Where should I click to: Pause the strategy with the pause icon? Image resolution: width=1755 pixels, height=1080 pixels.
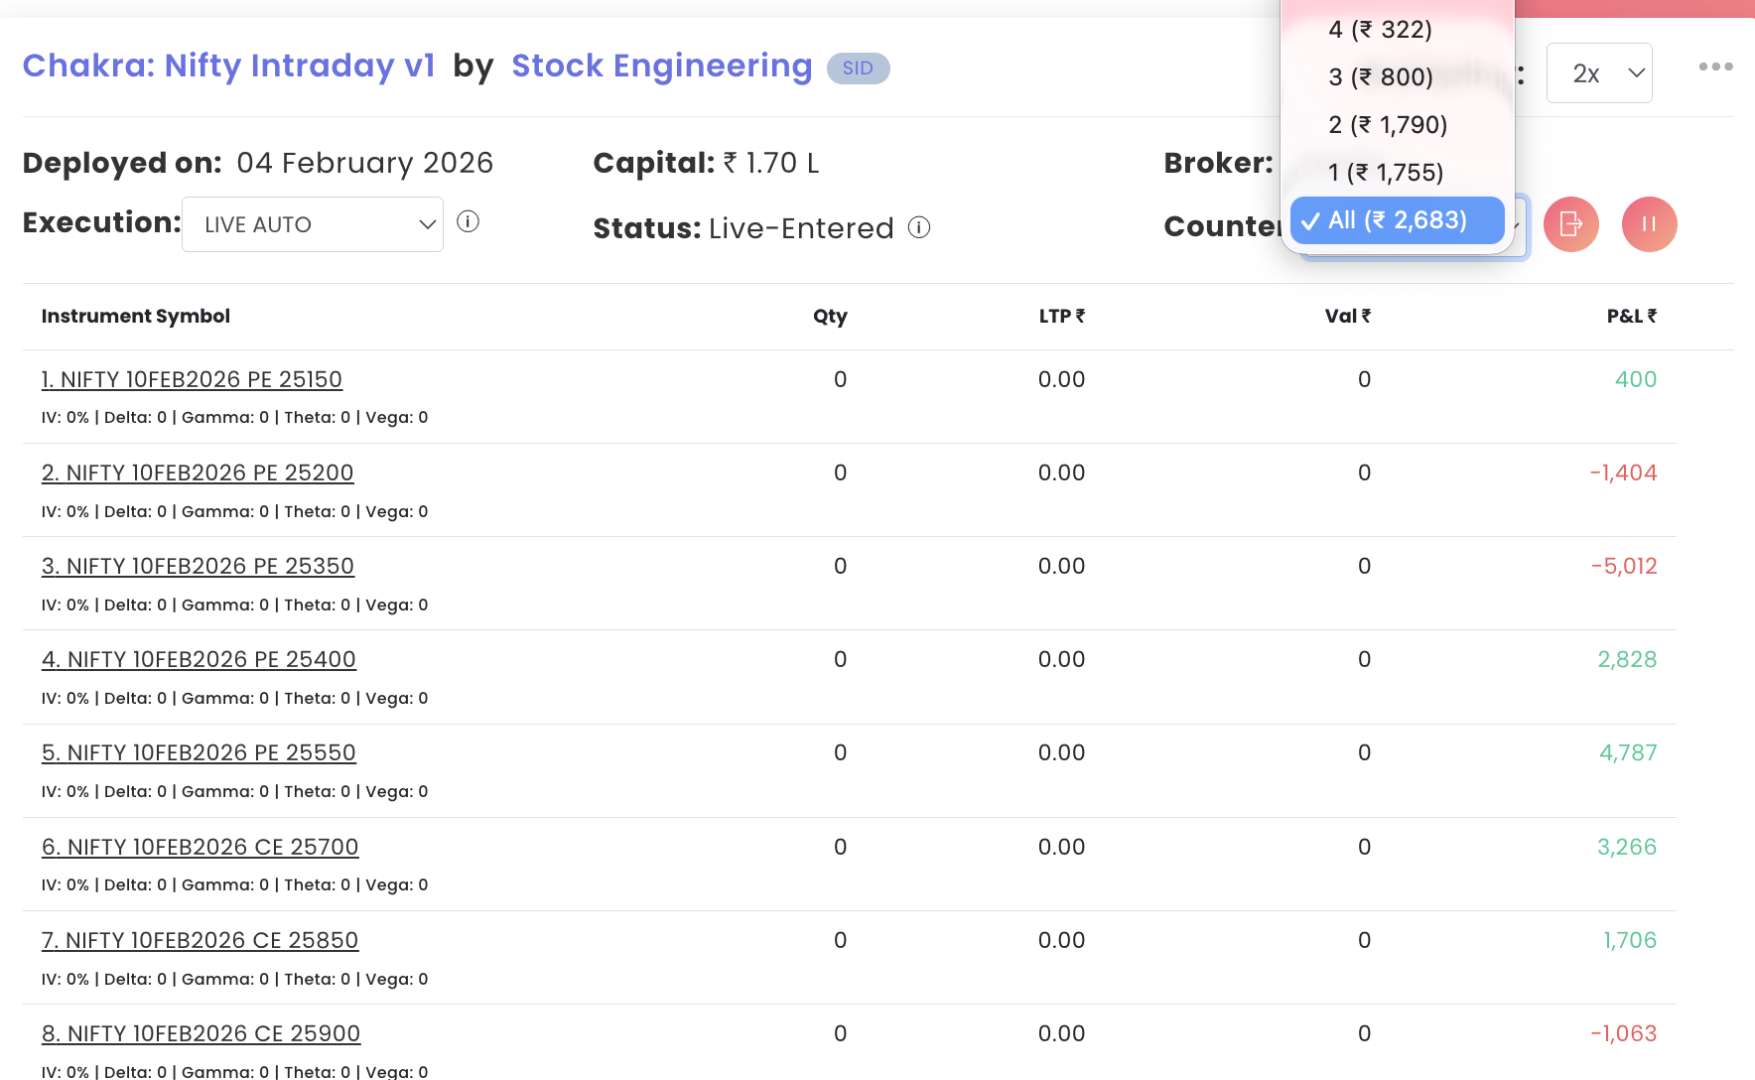1649,224
